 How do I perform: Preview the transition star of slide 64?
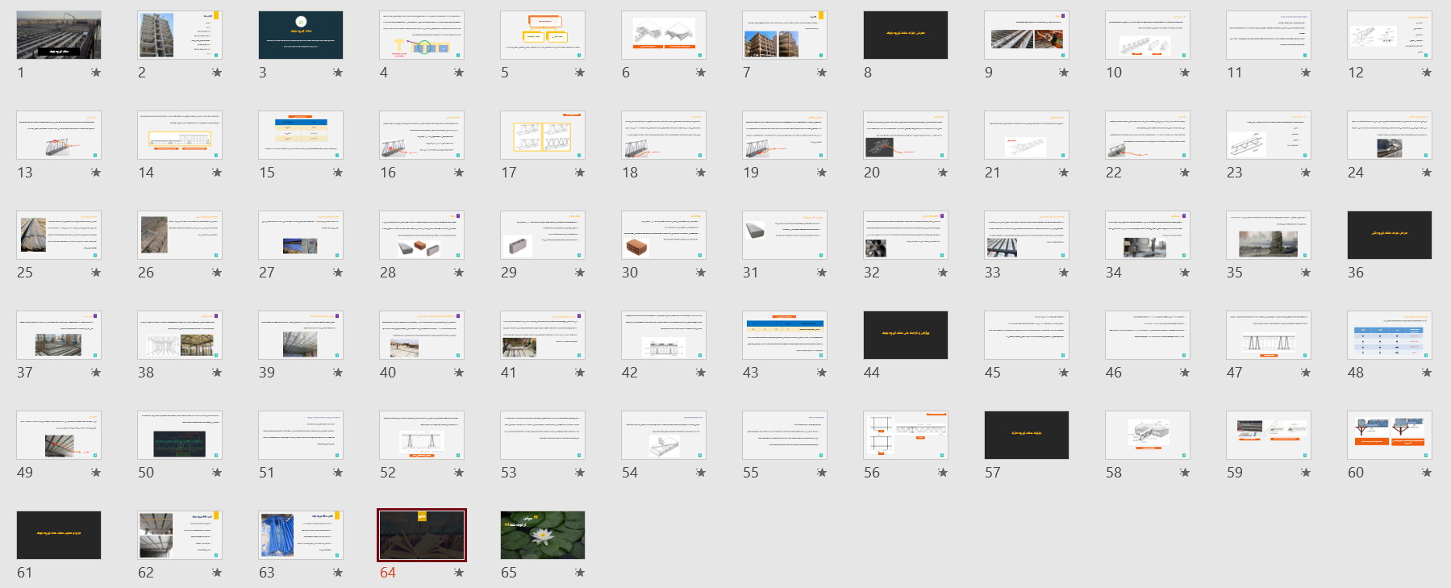[x=459, y=573]
